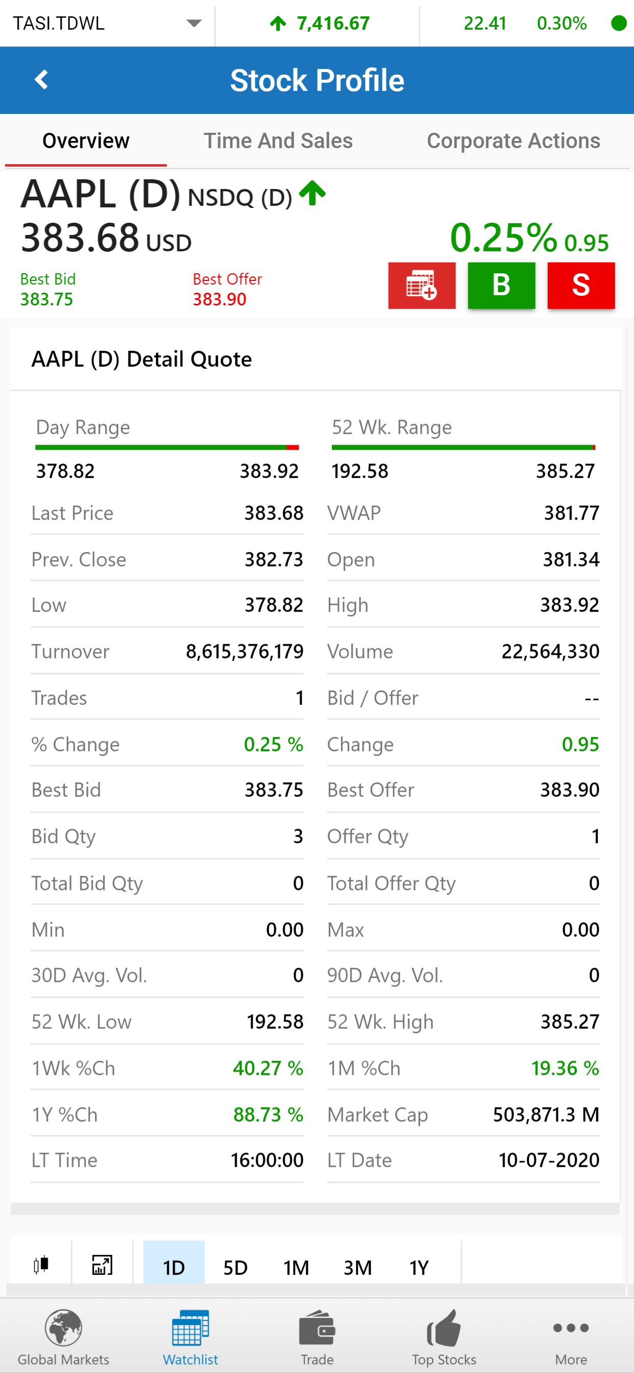Tap 52 Wk. High value 385.27

pos(570,1022)
